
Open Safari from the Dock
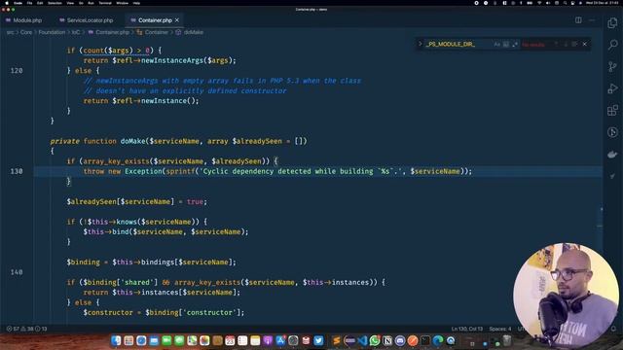[x=141, y=340]
